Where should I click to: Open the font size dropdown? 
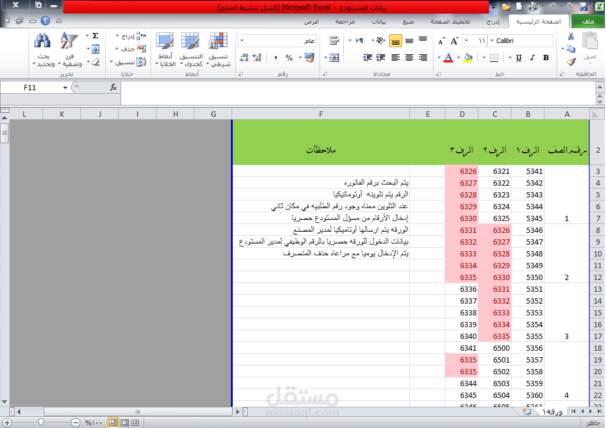point(467,41)
